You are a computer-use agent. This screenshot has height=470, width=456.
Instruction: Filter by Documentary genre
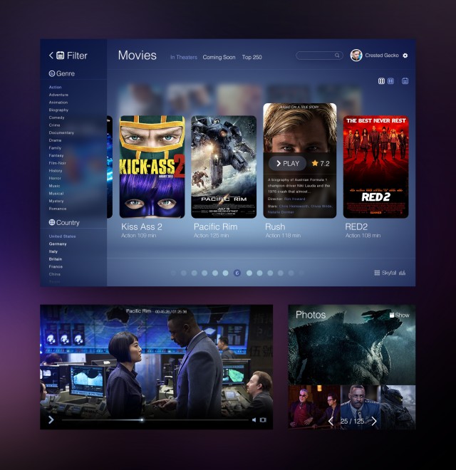tap(61, 132)
